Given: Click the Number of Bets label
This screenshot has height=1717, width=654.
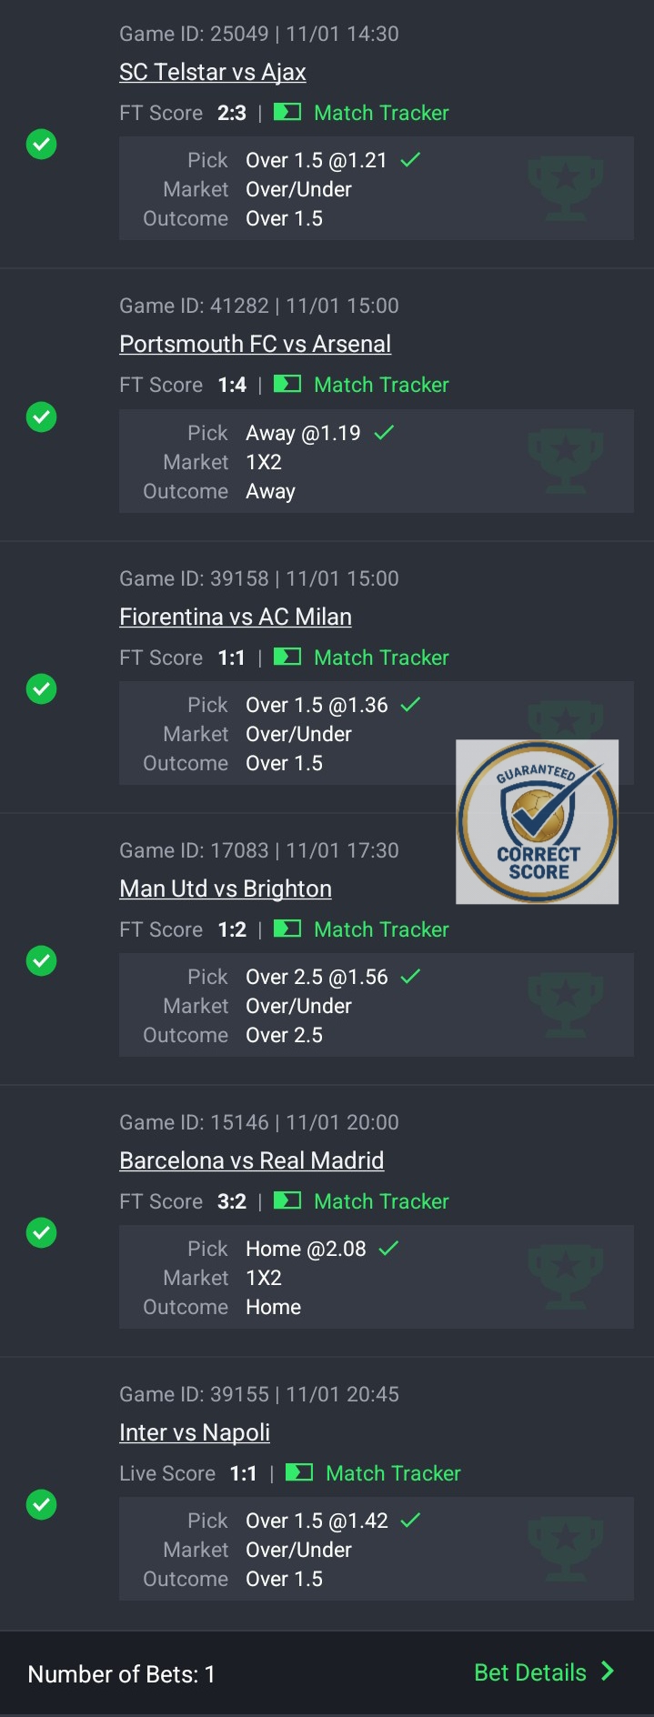Looking at the screenshot, I should pyautogui.click(x=122, y=1674).
